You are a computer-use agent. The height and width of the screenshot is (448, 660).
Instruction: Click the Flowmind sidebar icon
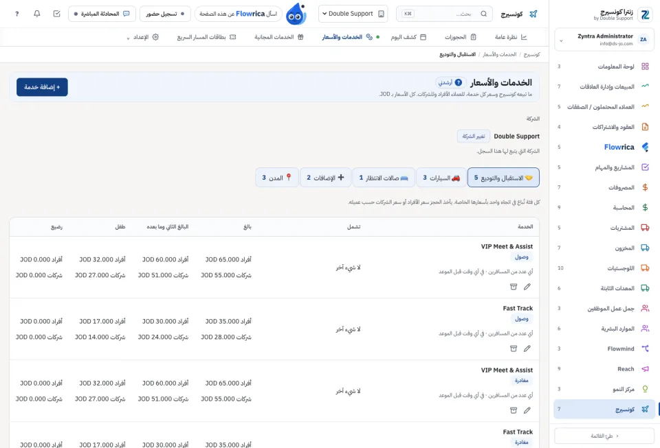coord(645,349)
